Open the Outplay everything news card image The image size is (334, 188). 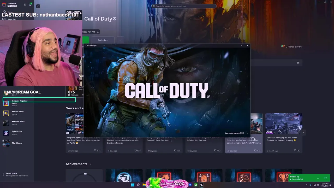(75, 124)
